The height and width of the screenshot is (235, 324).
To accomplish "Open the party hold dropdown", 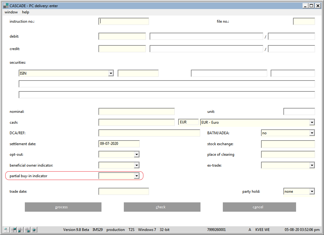I will click(x=312, y=191).
